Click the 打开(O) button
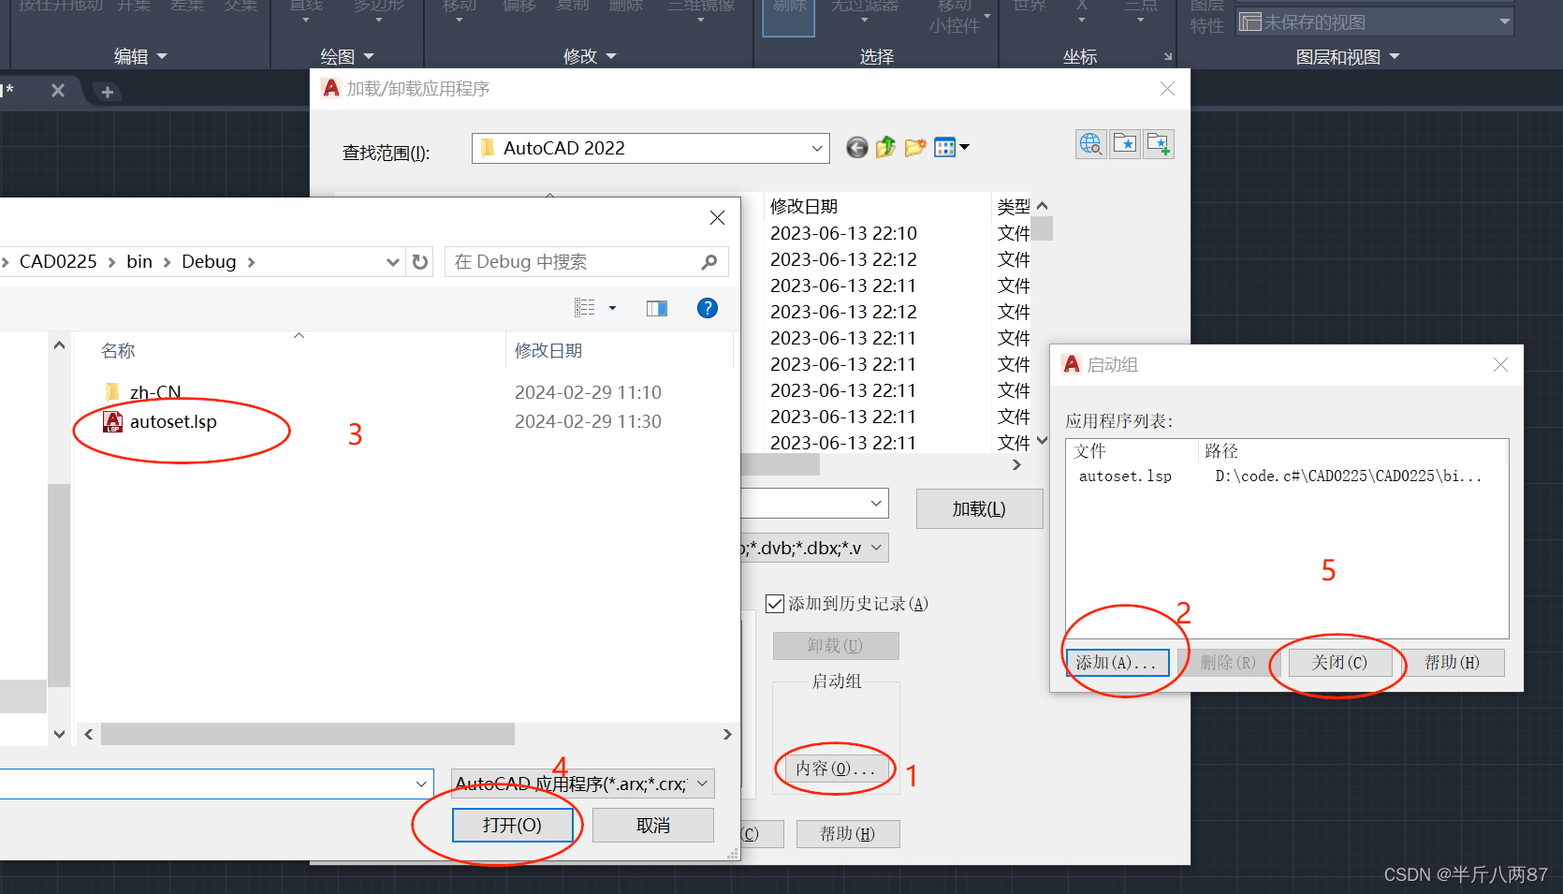Screen dimensions: 1563x894 point(513,825)
